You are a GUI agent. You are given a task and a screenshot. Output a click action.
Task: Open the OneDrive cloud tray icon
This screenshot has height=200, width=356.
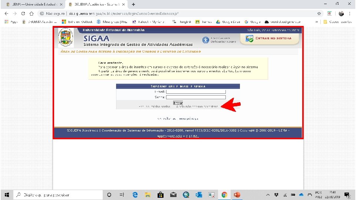coord(301,195)
